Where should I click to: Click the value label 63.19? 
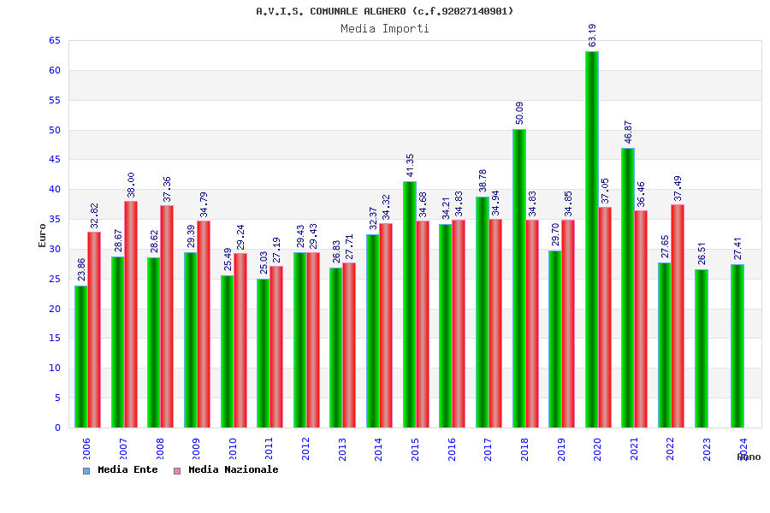[x=592, y=35]
